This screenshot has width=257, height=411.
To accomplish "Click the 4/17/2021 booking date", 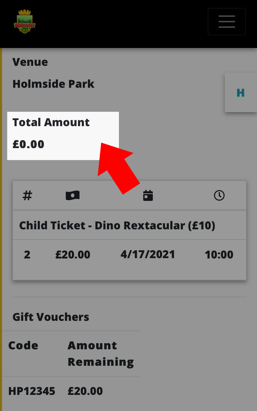I will 148,254.
